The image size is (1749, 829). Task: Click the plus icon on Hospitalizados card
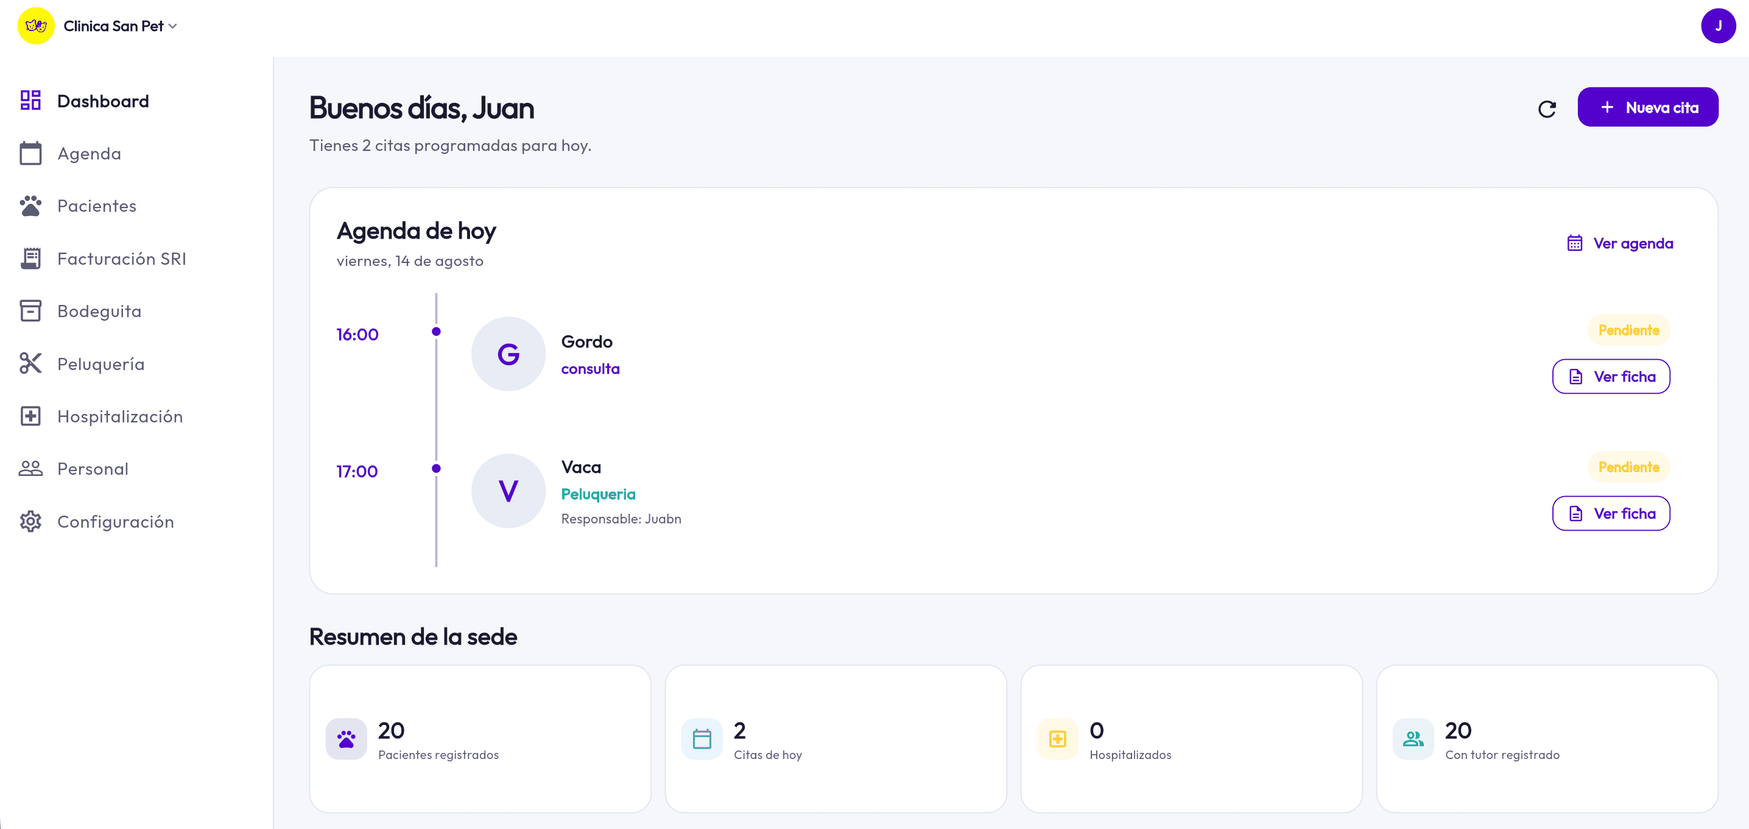pos(1058,739)
